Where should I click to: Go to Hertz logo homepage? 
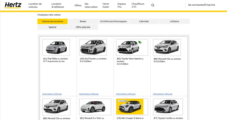click(13, 5)
